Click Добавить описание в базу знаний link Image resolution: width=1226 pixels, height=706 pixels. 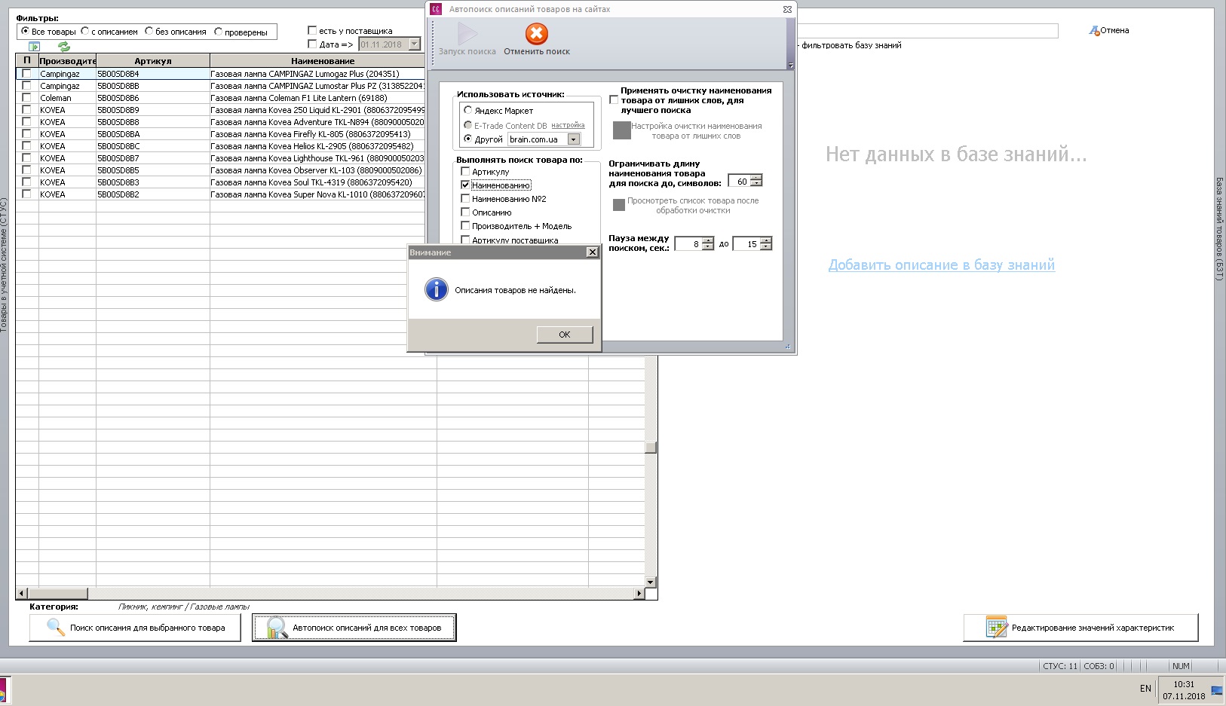(x=941, y=265)
